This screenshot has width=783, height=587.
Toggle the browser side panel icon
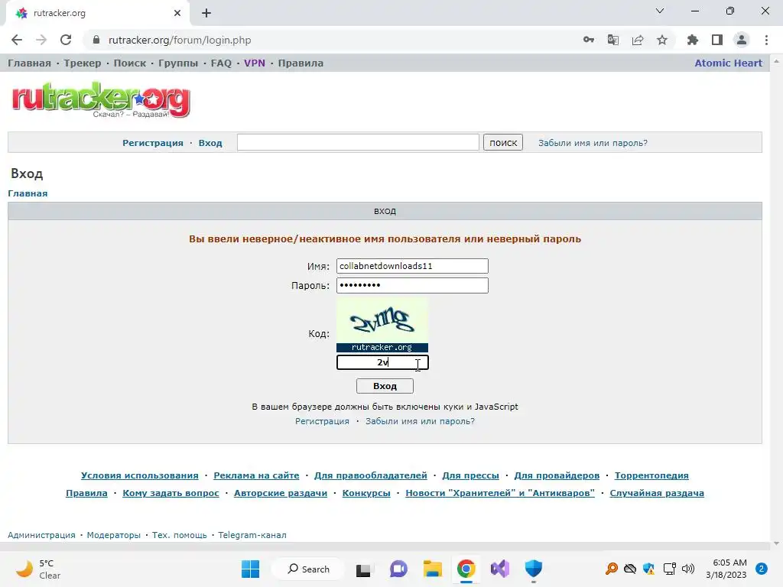tap(717, 40)
